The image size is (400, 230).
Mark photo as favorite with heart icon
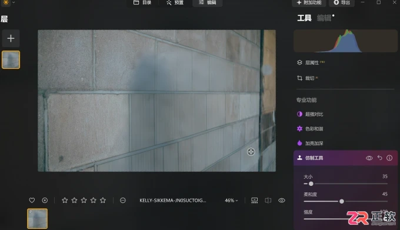(x=32, y=201)
